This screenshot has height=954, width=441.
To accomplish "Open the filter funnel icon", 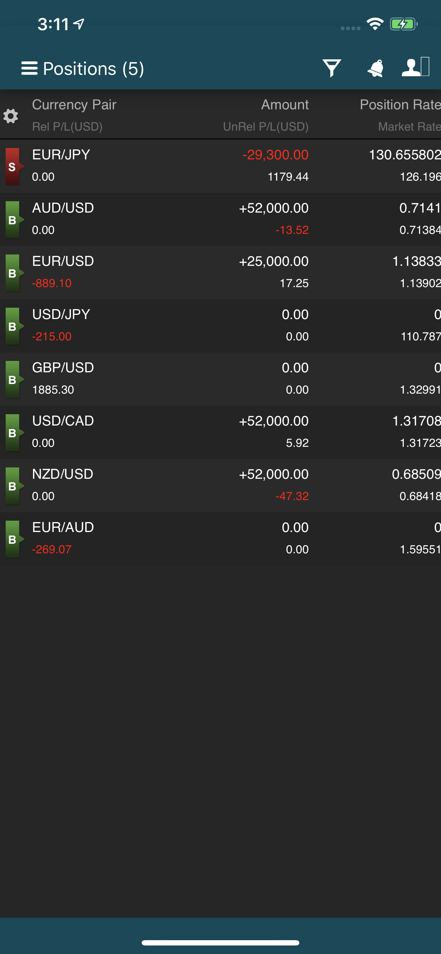I will tap(332, 68).
